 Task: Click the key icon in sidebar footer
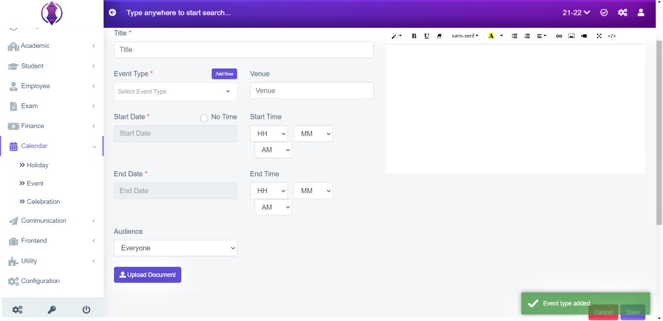(x=52, y=310)
